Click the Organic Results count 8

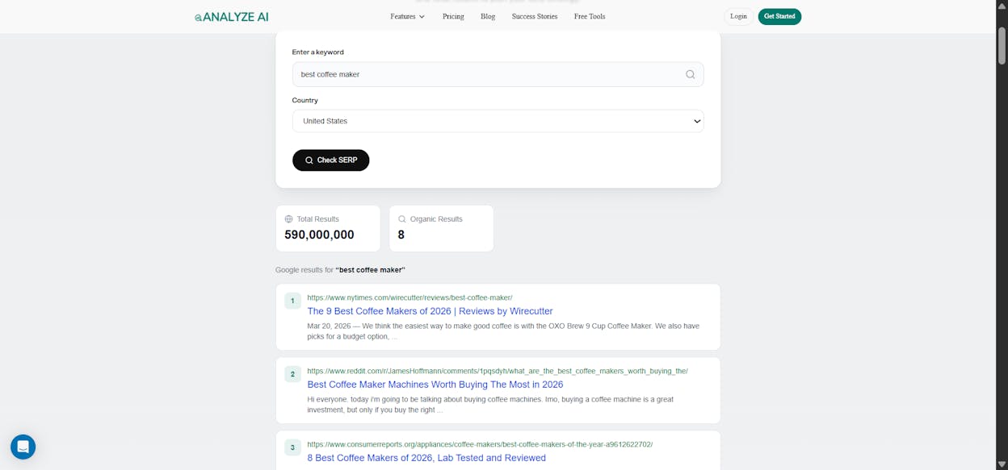pyautogui.click(x=401, y=235)
